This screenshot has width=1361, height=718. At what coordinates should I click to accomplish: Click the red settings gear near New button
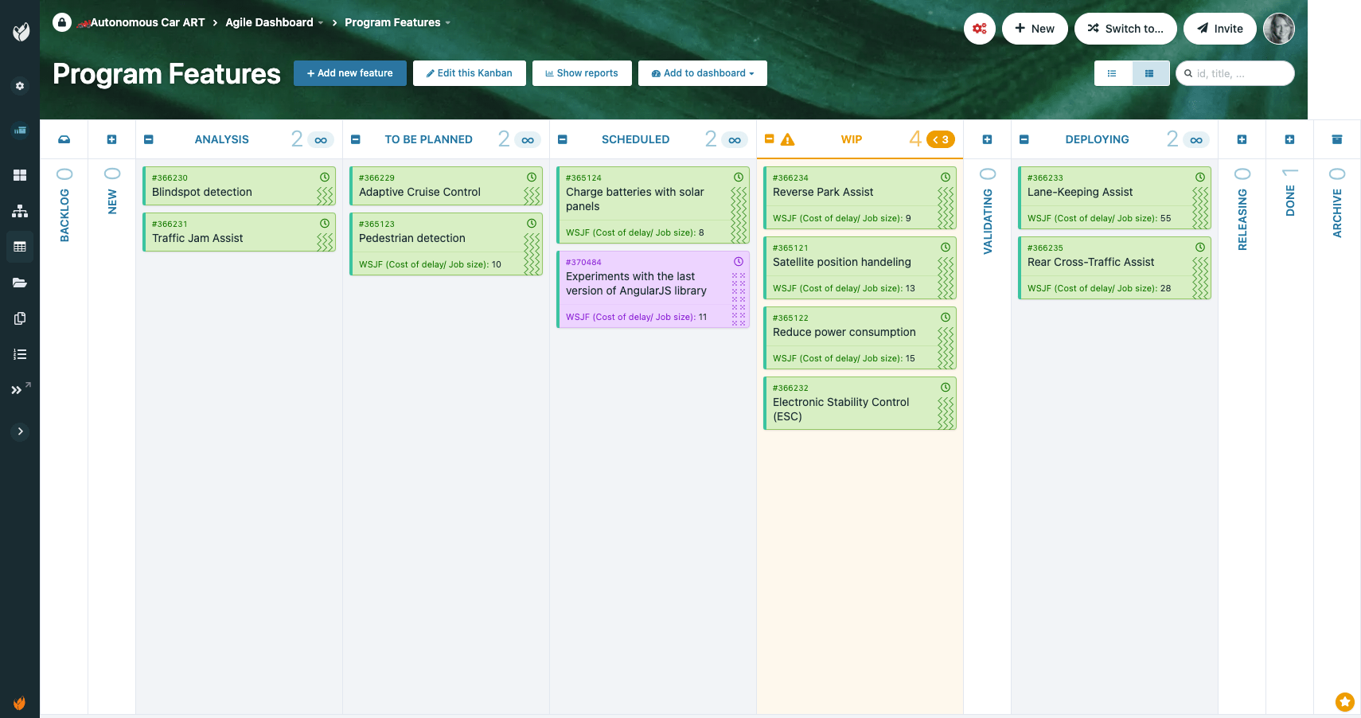(x=980, y=28)
